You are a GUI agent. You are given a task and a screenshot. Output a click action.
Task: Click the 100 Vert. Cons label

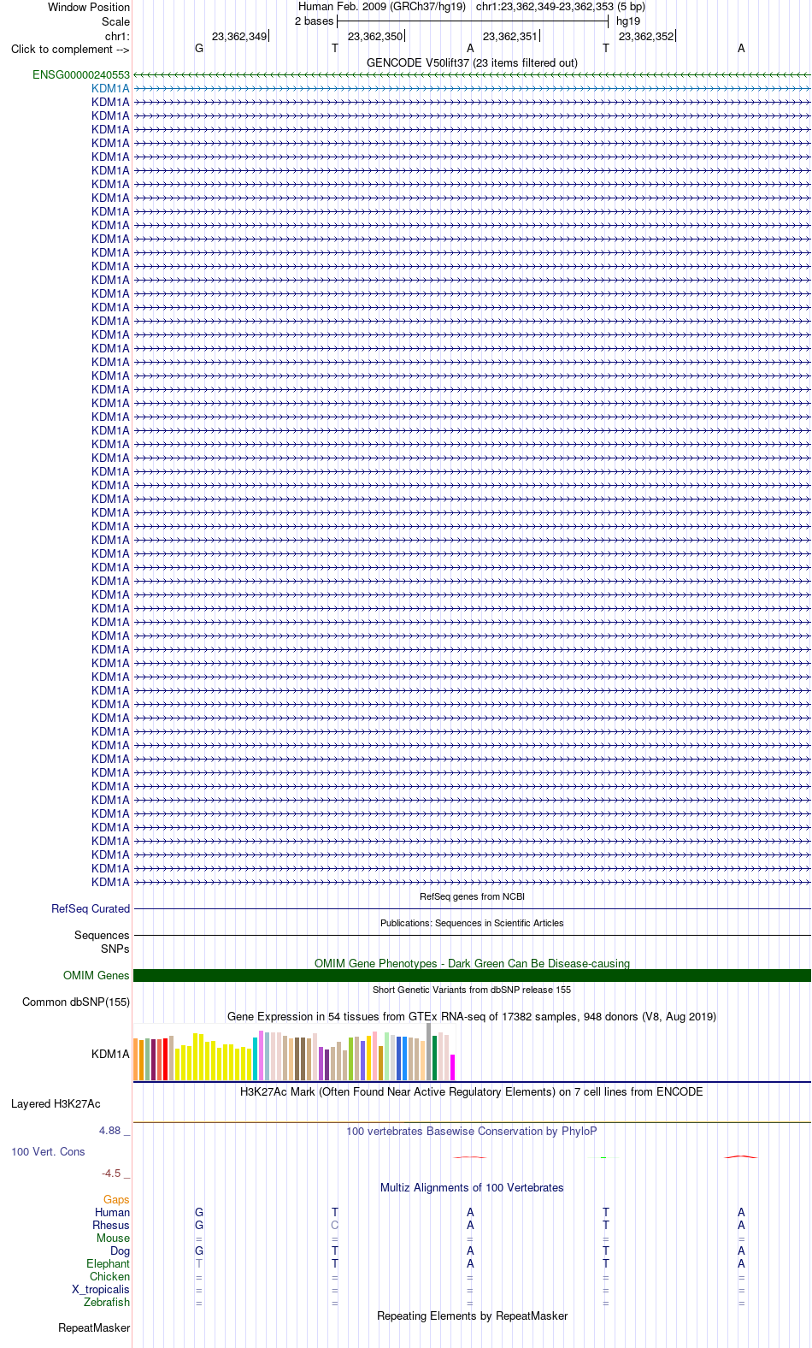(x=48, y=1152)
